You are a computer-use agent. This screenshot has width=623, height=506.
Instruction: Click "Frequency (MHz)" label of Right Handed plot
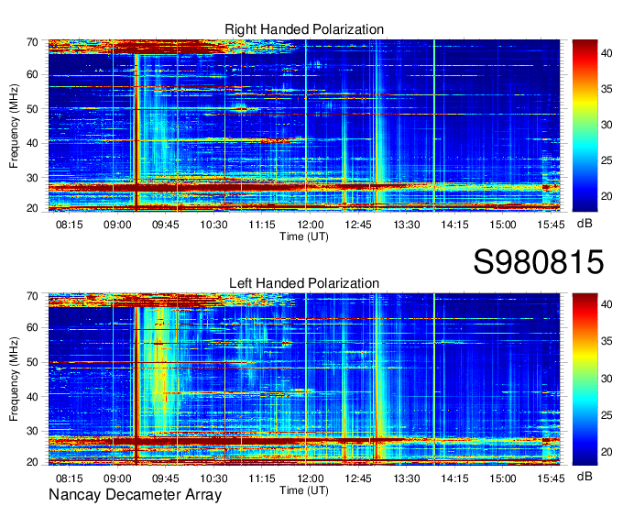click(14, 126)
